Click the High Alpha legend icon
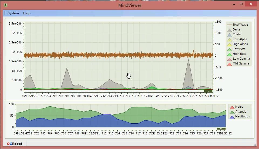Image resolution: width=259 pixels, height=149 pixels. coord(229,45)
